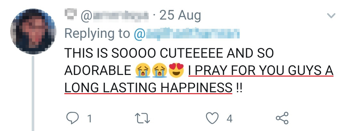This screenshot has height=131, width=346.
Task: Like the tweet with the heart icon
Action: tap(212, 119)
